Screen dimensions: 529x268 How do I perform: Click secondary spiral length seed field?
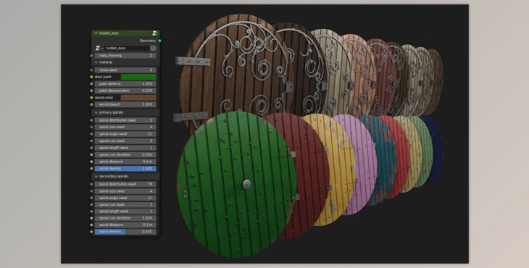coord(125,212)
